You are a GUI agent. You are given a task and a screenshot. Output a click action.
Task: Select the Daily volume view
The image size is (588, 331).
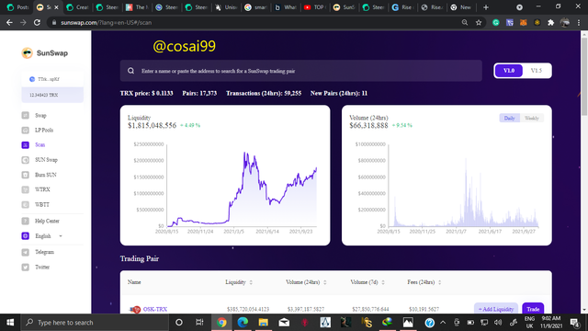(x=509, y=119)
